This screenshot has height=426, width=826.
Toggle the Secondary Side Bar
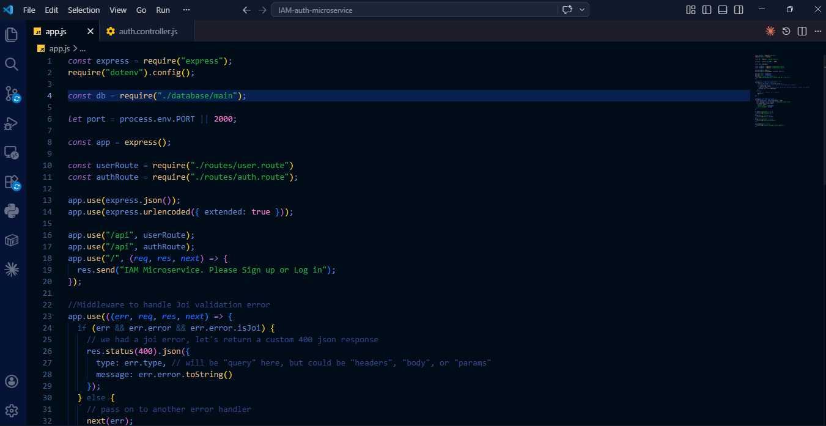[x=739, y=10]
